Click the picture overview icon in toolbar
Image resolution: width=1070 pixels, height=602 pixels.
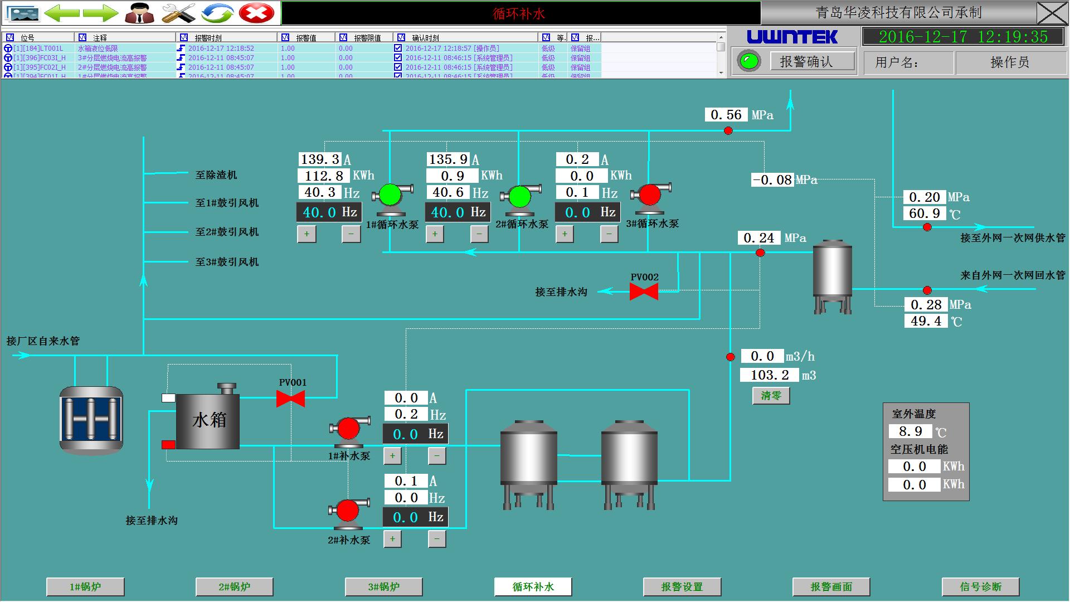pos(22,13)
